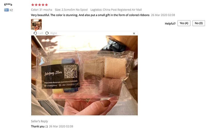Click the Kazakhstan flag icon
This screenshot has height=128, width=206.
click(6, 10)
